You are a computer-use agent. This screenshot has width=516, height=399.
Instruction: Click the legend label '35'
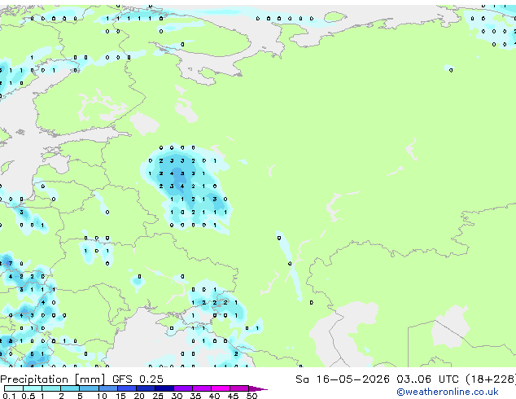(x=195, y=396)
